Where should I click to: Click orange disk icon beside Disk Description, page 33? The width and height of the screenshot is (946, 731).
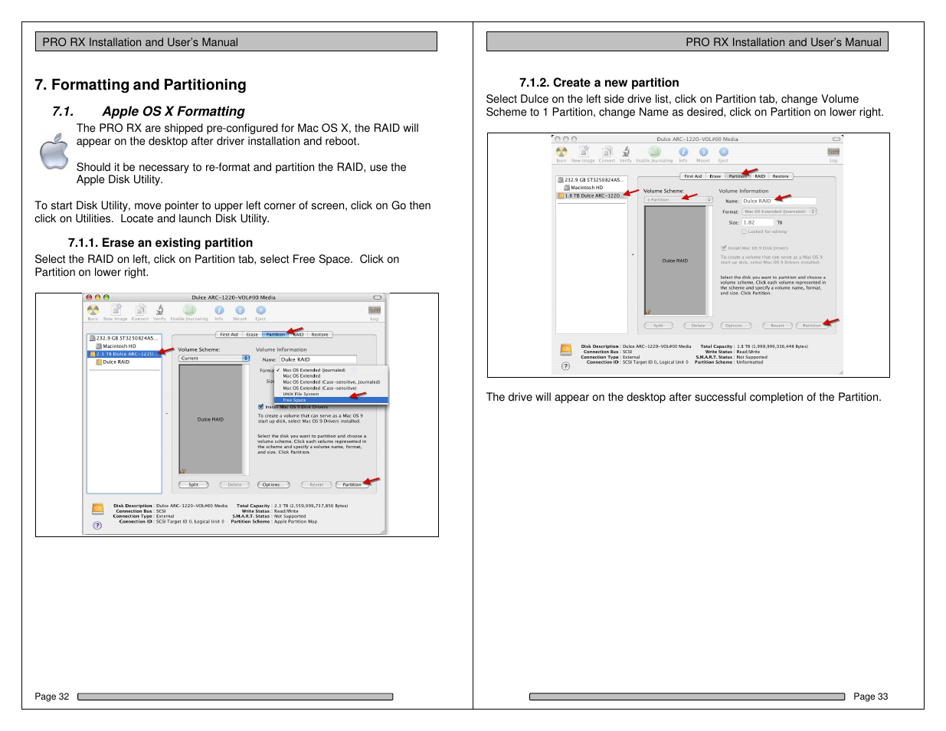(566, 349)
